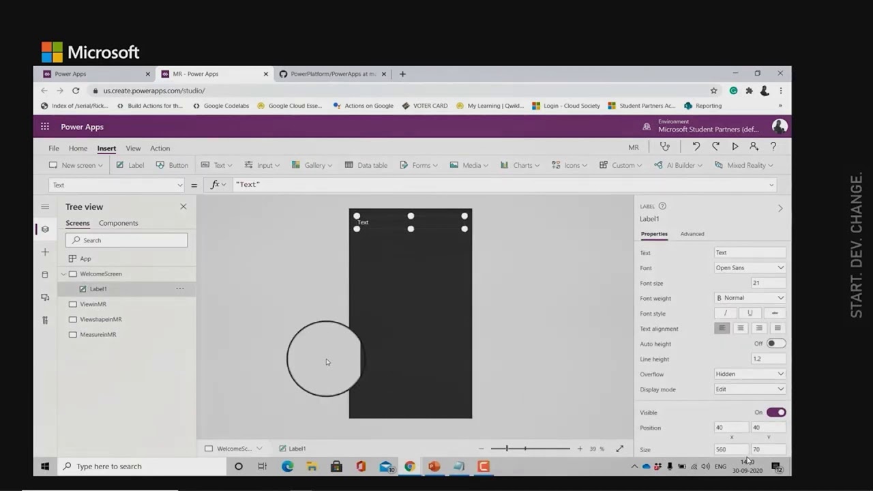Set text alignment to center

pos(740,328)
